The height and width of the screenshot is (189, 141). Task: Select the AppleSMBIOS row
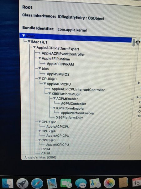pos(58,74)
